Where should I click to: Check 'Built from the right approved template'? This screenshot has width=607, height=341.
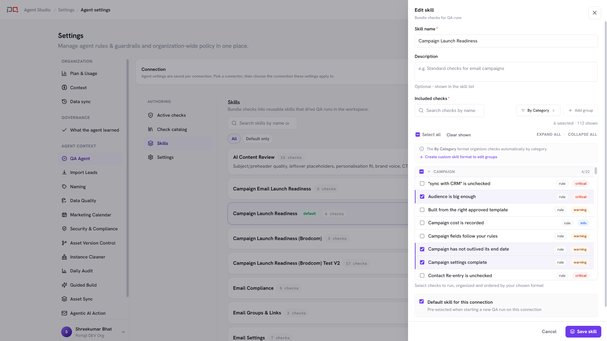[422, 210]
